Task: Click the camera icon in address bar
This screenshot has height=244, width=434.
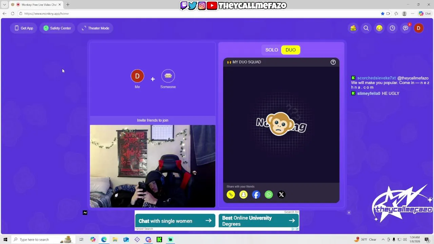Action: [388, 14]
